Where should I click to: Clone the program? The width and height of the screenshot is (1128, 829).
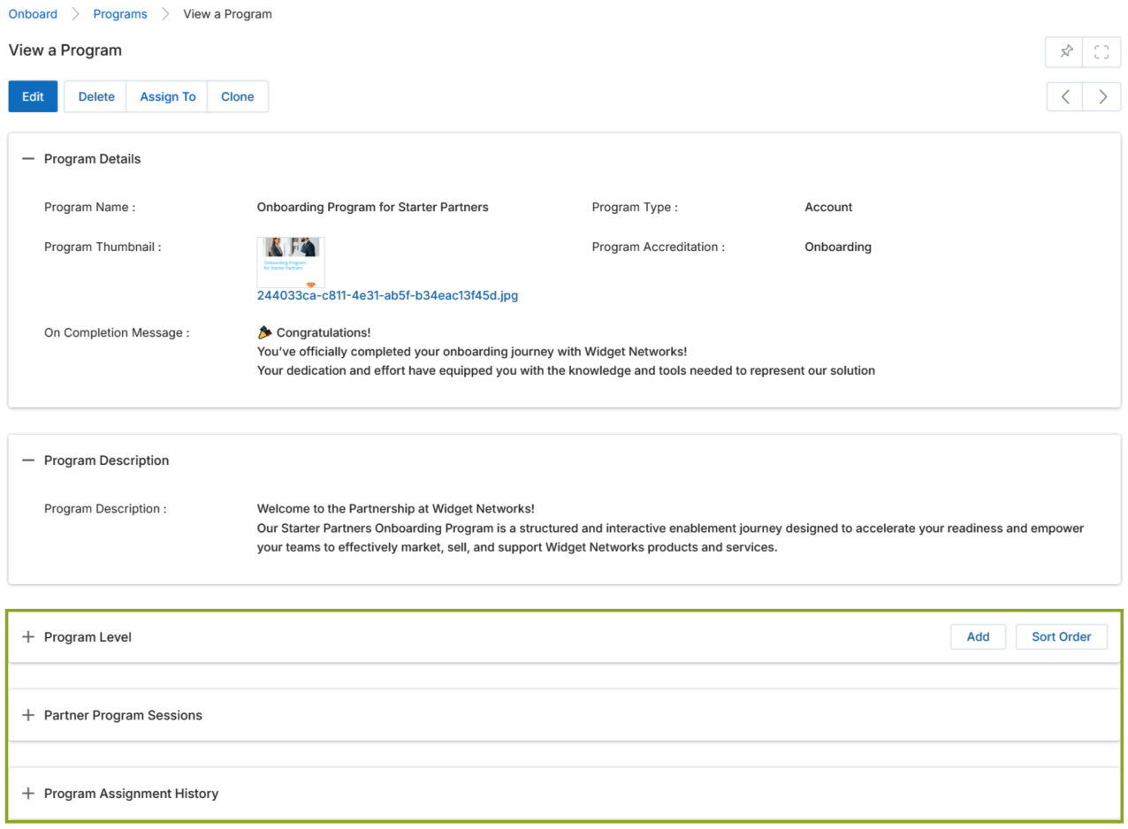click(238, 97)
